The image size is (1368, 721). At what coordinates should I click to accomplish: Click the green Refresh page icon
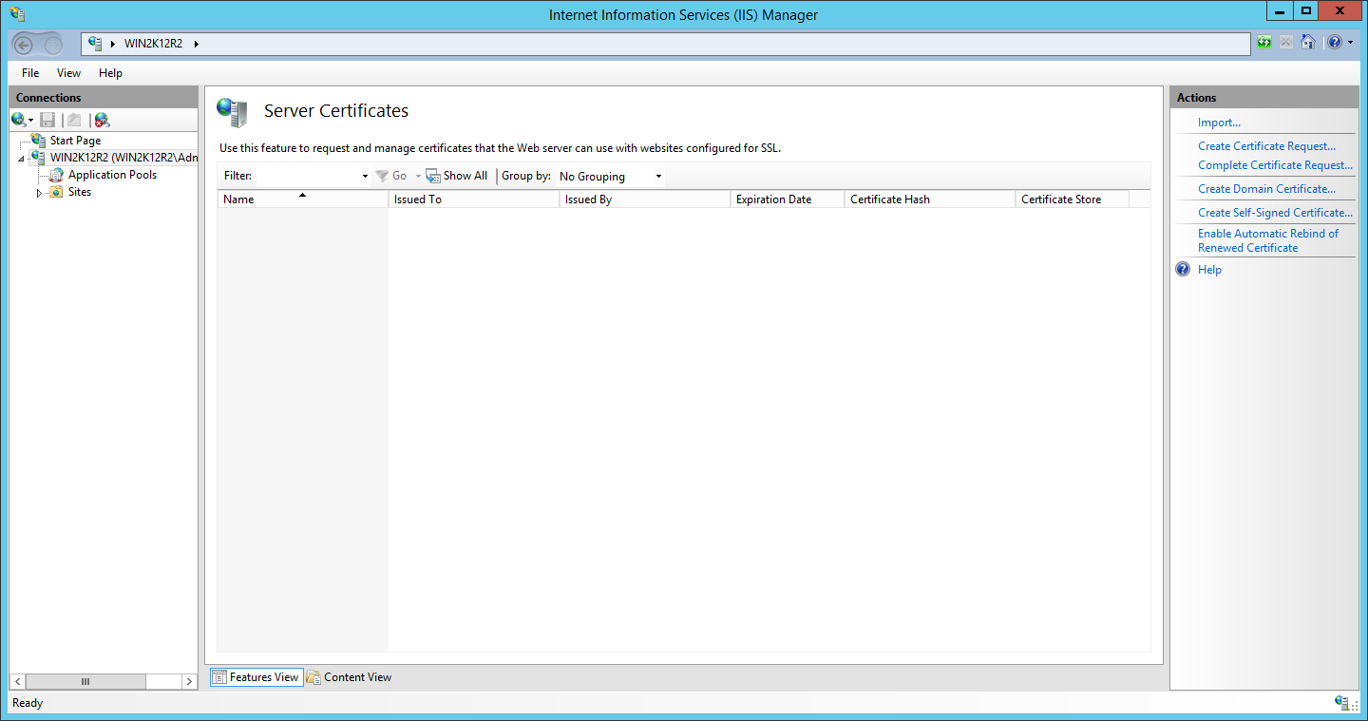tap(1264, 43)
